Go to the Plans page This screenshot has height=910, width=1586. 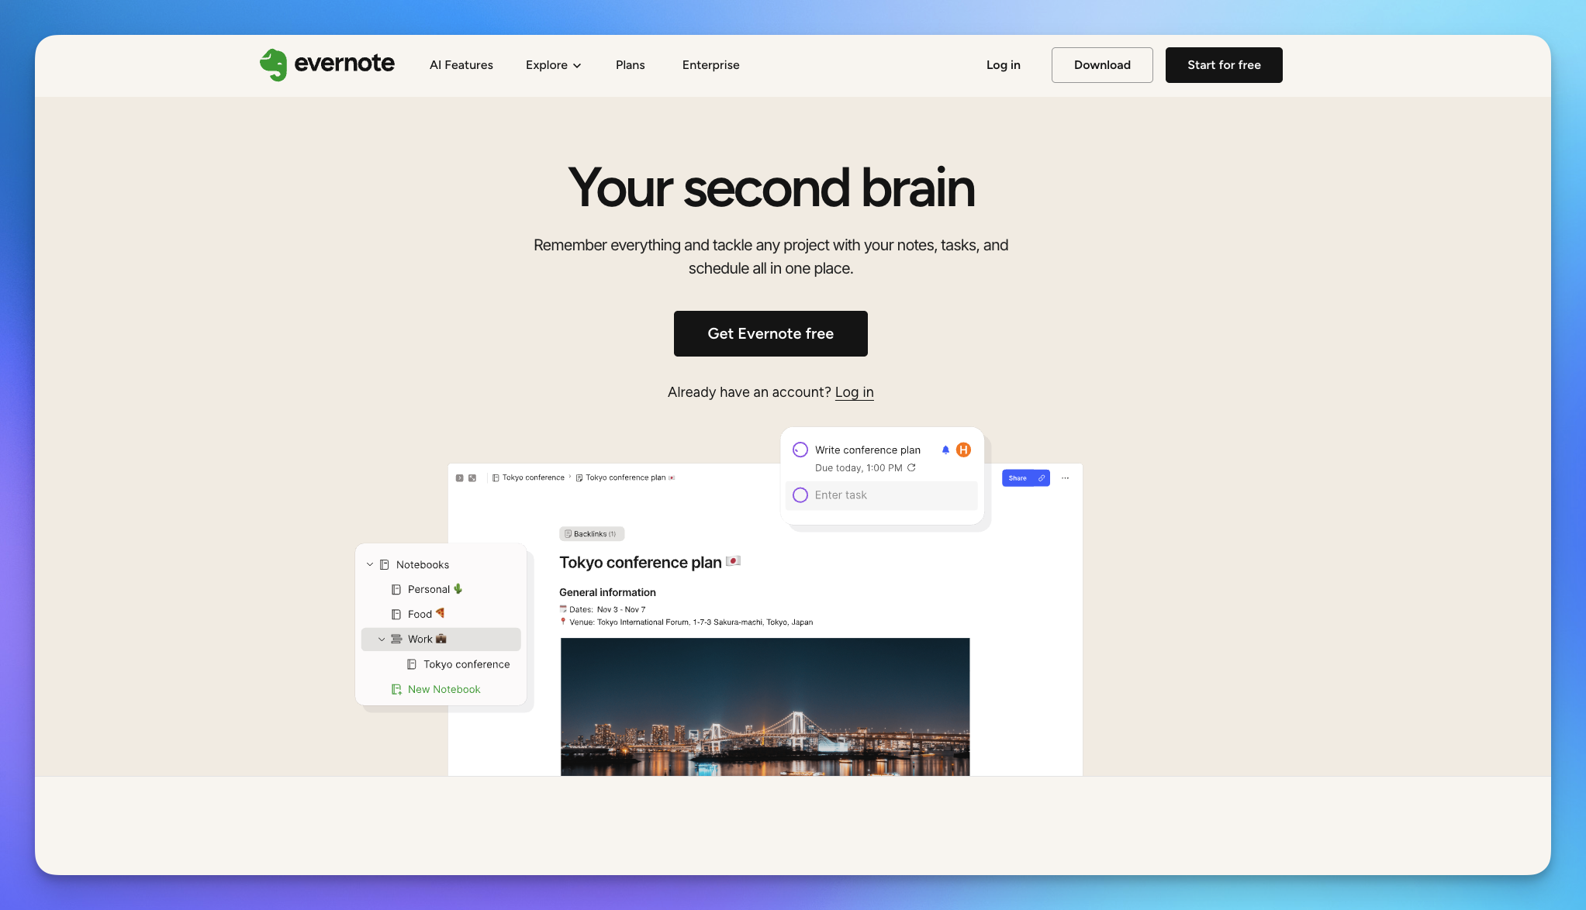pos(630,65)
